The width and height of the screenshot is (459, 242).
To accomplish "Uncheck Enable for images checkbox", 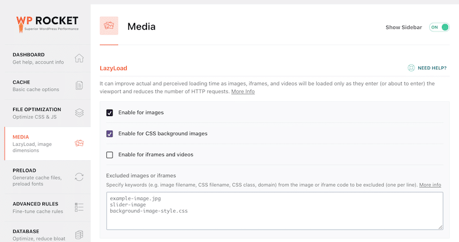I will pos(110,113).
